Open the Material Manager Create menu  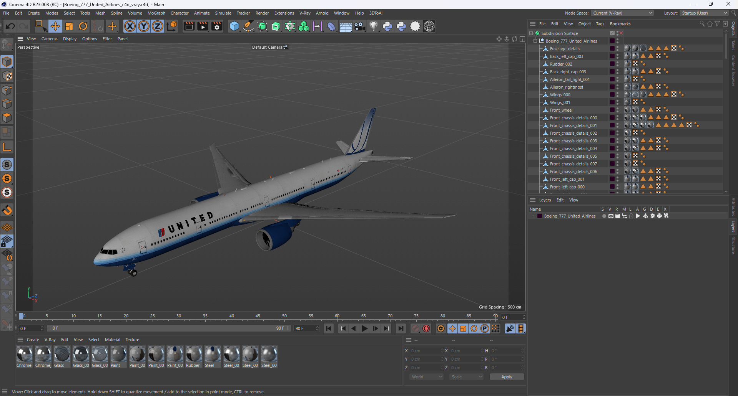[33, 340]
